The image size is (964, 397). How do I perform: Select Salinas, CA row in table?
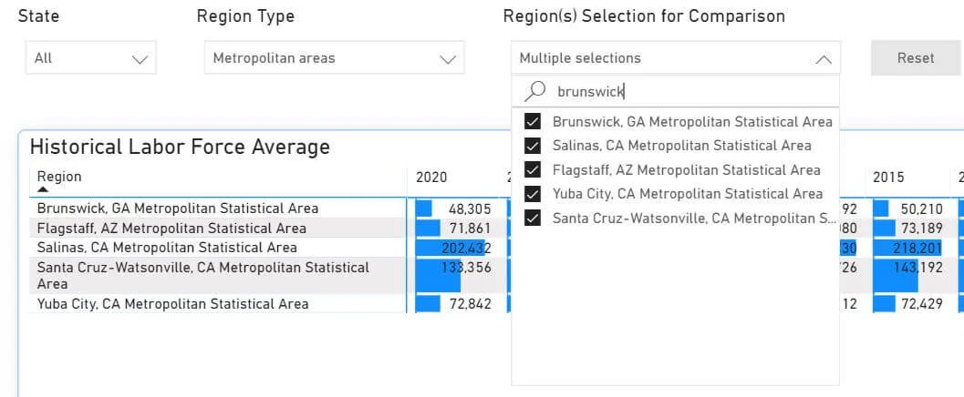pyautogui.click(x=167, y=248)
